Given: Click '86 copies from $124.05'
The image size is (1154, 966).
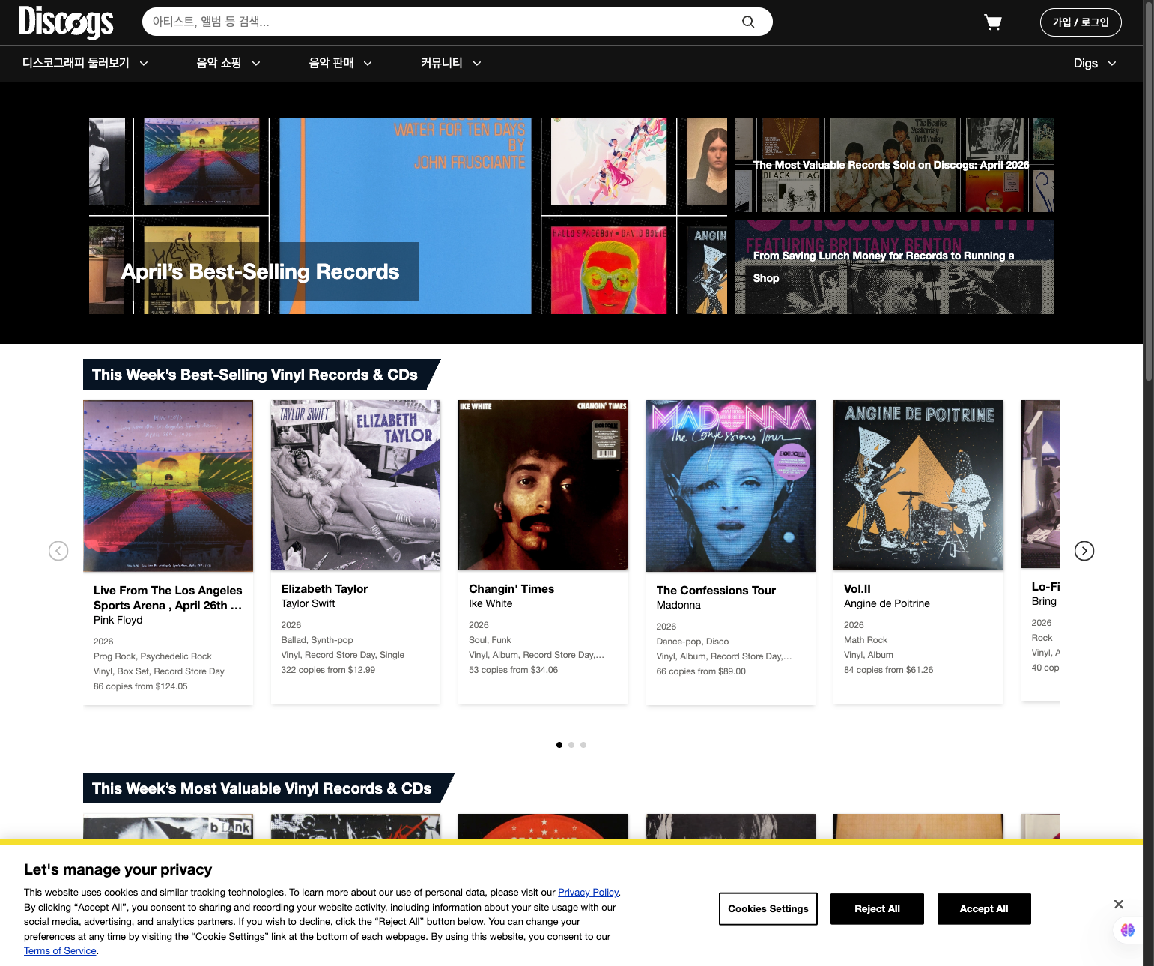Looking at the screenshot, I should (141, 686).
